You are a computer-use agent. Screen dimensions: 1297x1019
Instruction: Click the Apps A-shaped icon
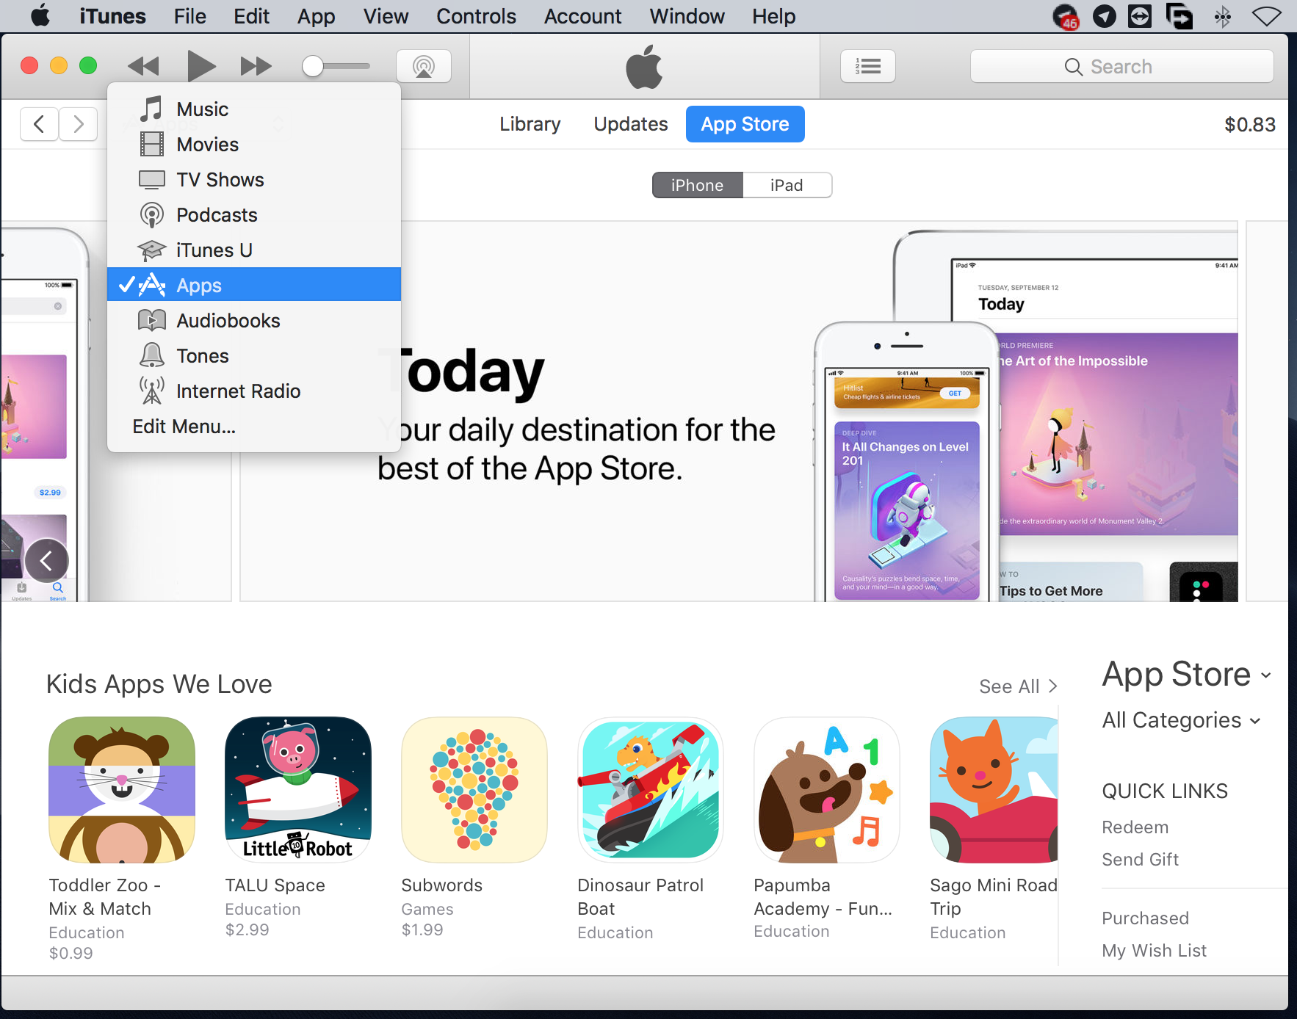pos(152,285)
